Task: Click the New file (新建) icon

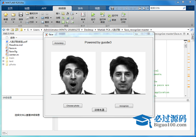Action: pos(6,15)
